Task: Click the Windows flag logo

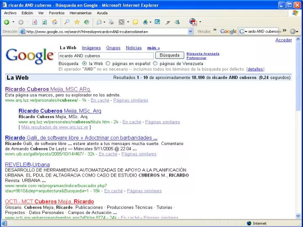Action: coord(295,13)
